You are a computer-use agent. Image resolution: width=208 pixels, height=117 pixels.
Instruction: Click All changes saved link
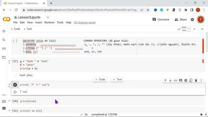84,22
